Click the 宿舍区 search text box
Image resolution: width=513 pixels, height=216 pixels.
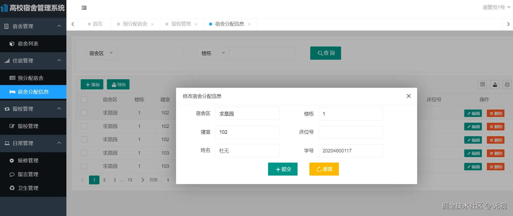tap(150, 53)
